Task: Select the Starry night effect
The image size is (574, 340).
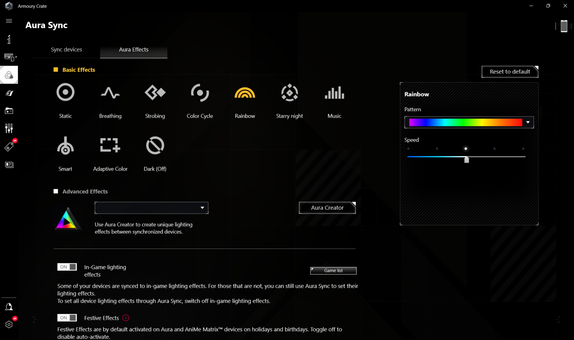Action: pos(290,93)
